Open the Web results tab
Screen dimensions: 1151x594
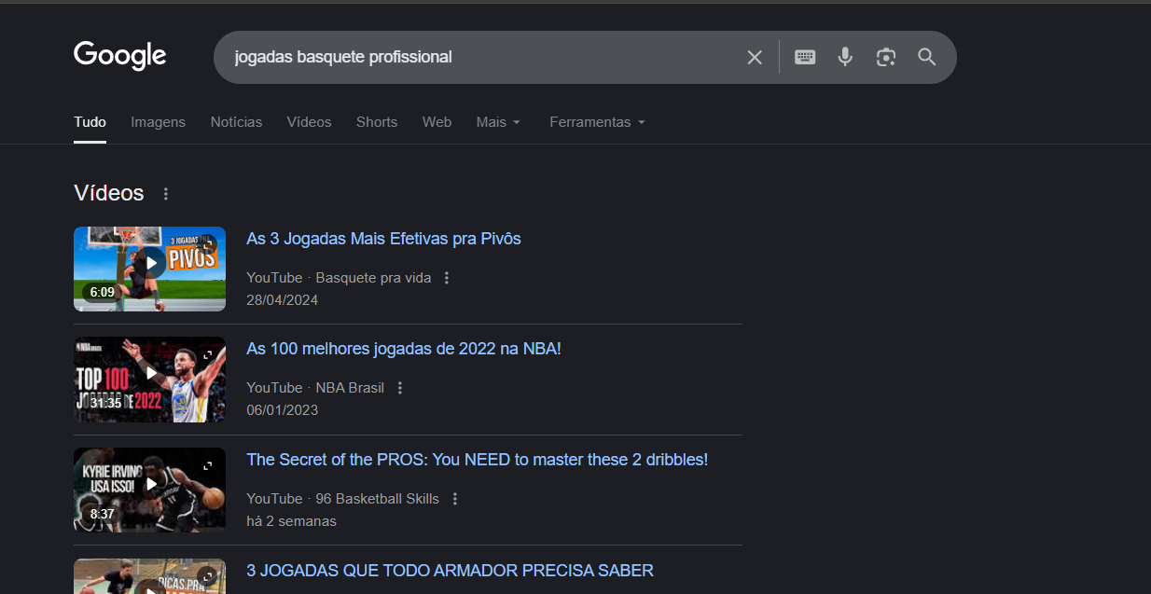point(437,122)
